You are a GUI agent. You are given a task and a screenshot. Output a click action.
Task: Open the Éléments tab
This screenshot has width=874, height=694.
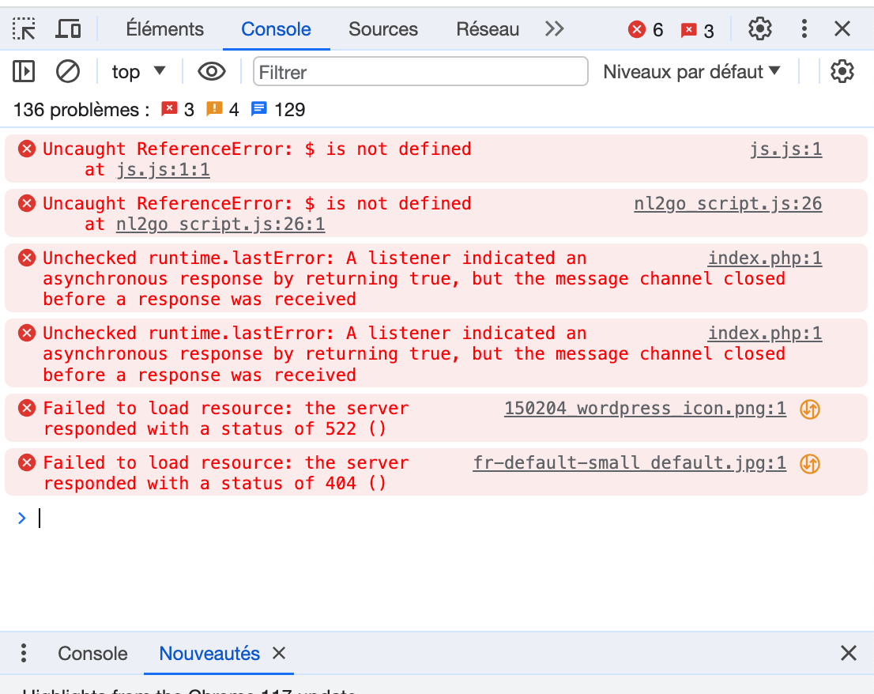click(x=164, y=29)
